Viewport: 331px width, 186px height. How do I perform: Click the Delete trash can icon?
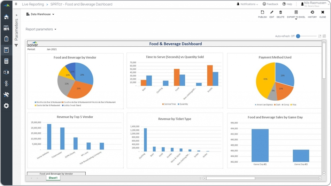point(280,14)
